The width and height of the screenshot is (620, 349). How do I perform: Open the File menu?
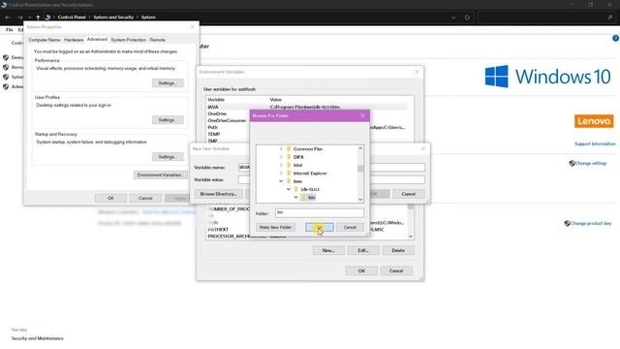(x=9, y=30)
